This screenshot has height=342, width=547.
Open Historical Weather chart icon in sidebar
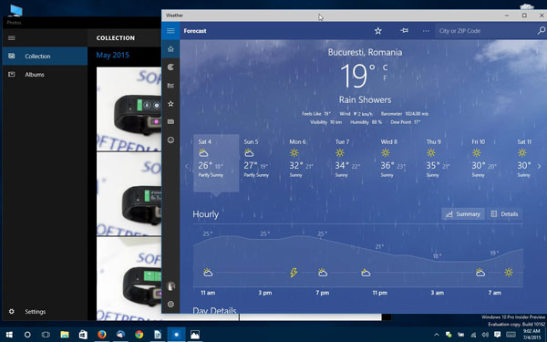tap(170, 86)
